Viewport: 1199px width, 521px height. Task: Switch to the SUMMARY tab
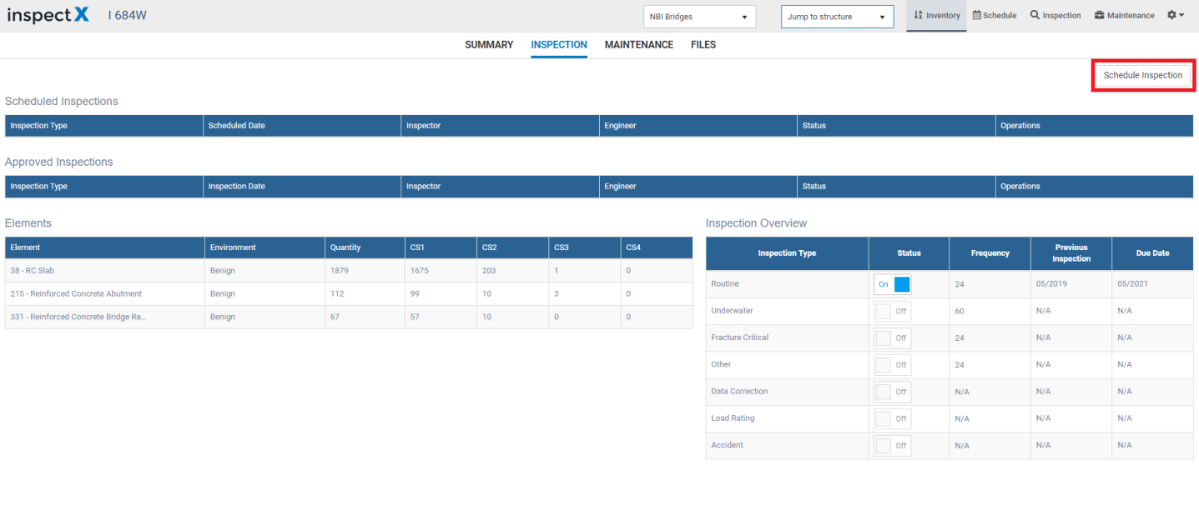(489, 45)
